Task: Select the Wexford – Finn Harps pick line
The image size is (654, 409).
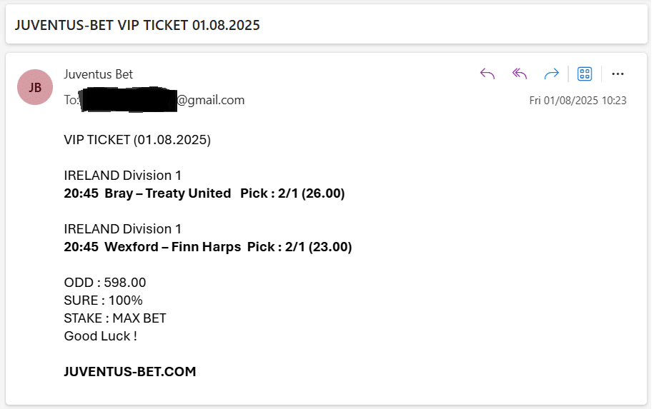Action: click(208, 247)
